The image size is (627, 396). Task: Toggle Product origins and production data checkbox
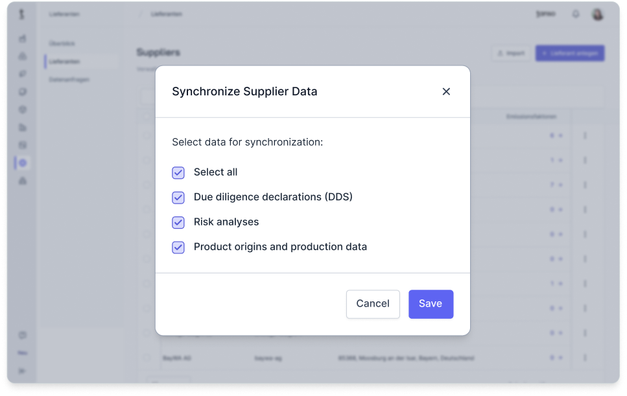pos(178,248)
